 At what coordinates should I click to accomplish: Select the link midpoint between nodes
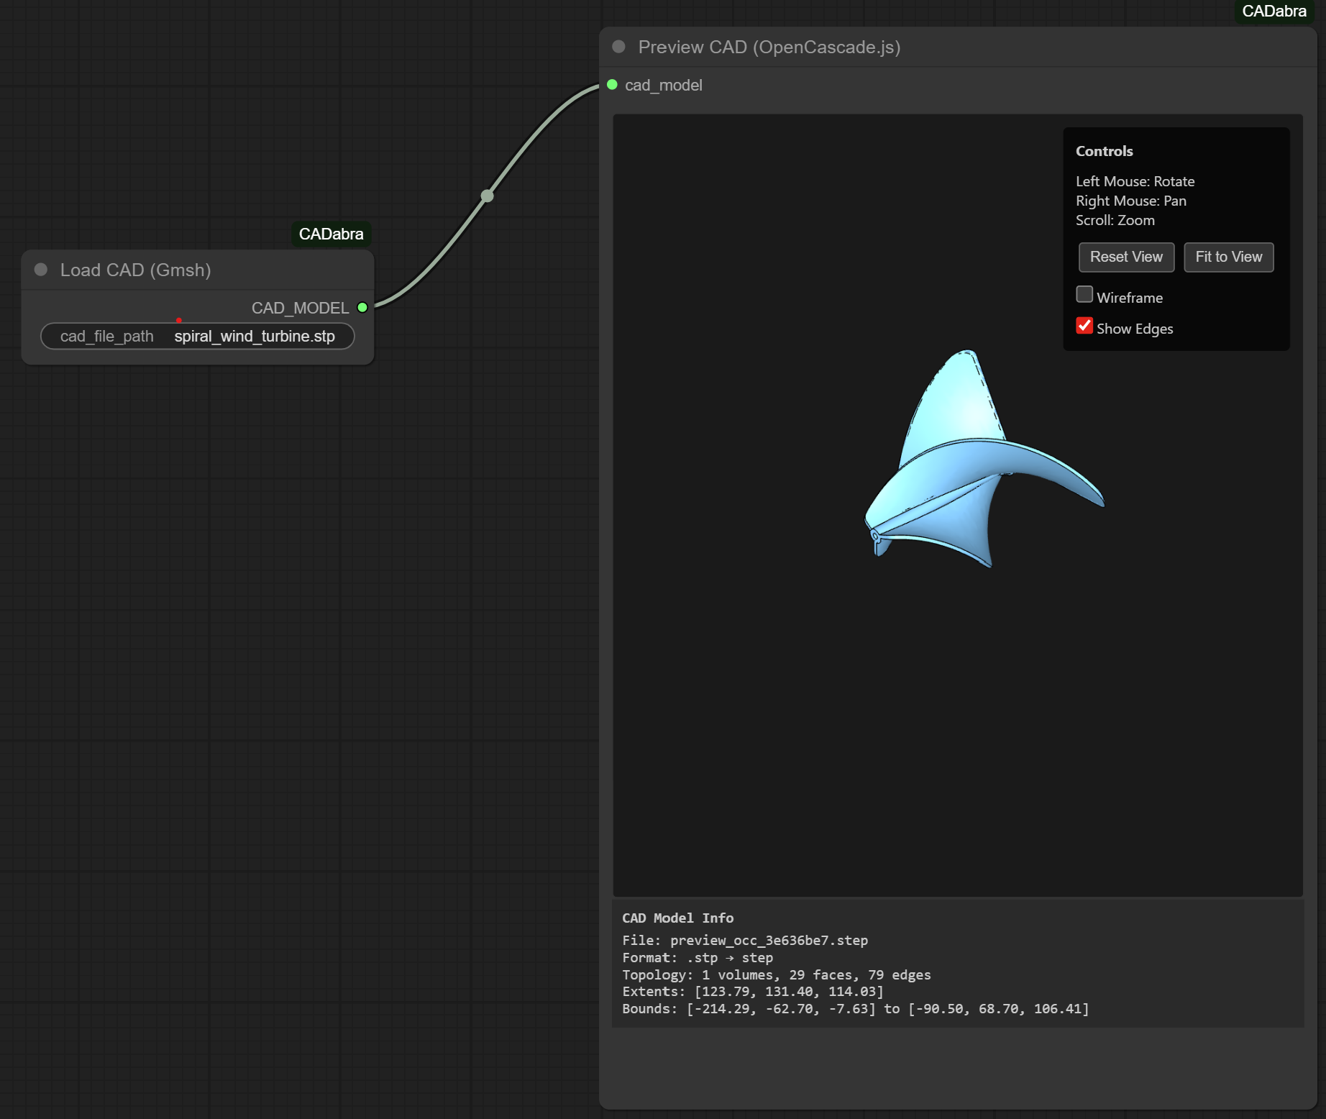[487, 196]
